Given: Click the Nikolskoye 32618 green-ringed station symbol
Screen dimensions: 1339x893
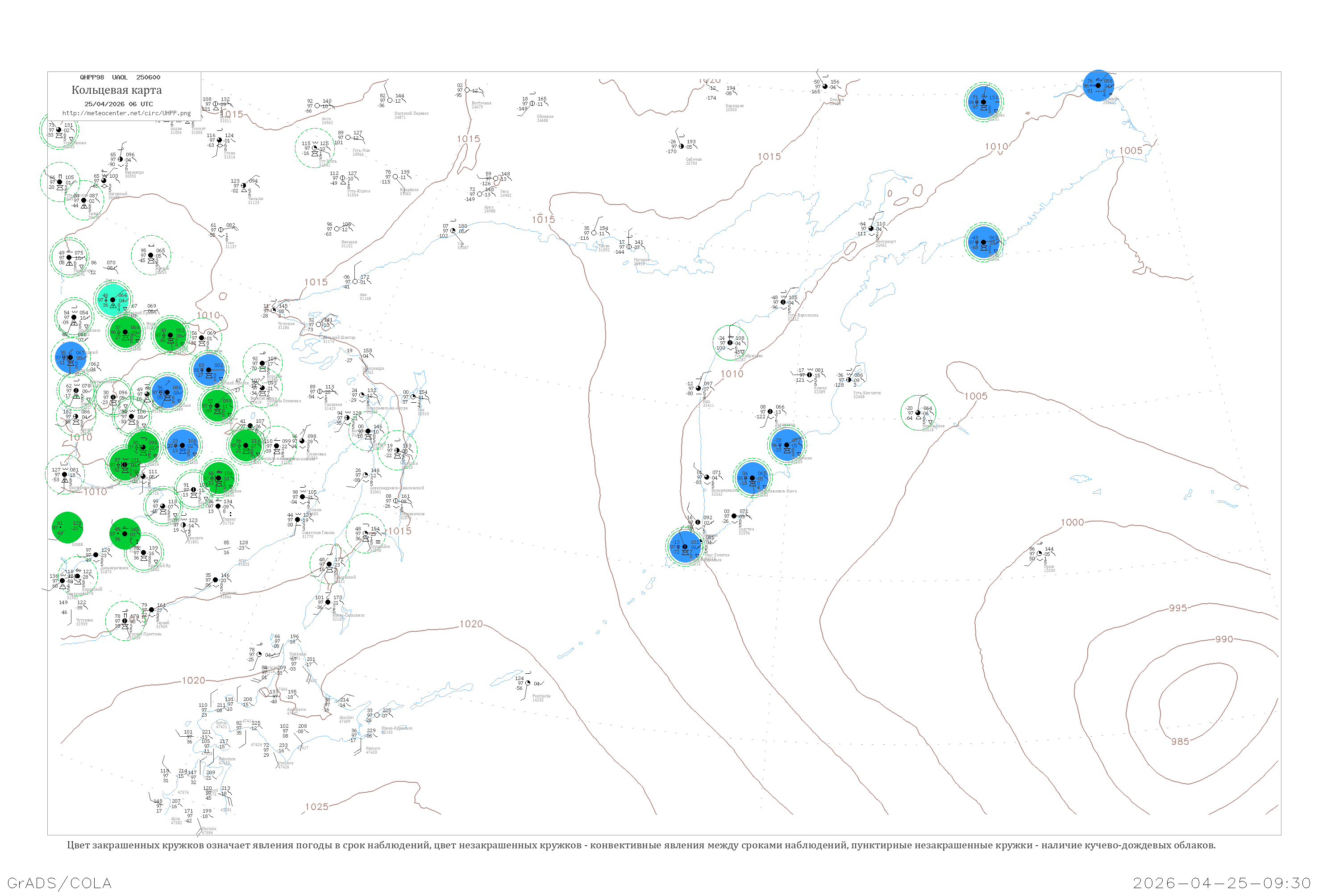Looking at the screenshot, I should pyautogui.click(x=918, y=413).
